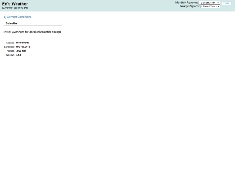Click the Celestial section heading
Viewport: 235px width, 176px height.
point(12,23)
